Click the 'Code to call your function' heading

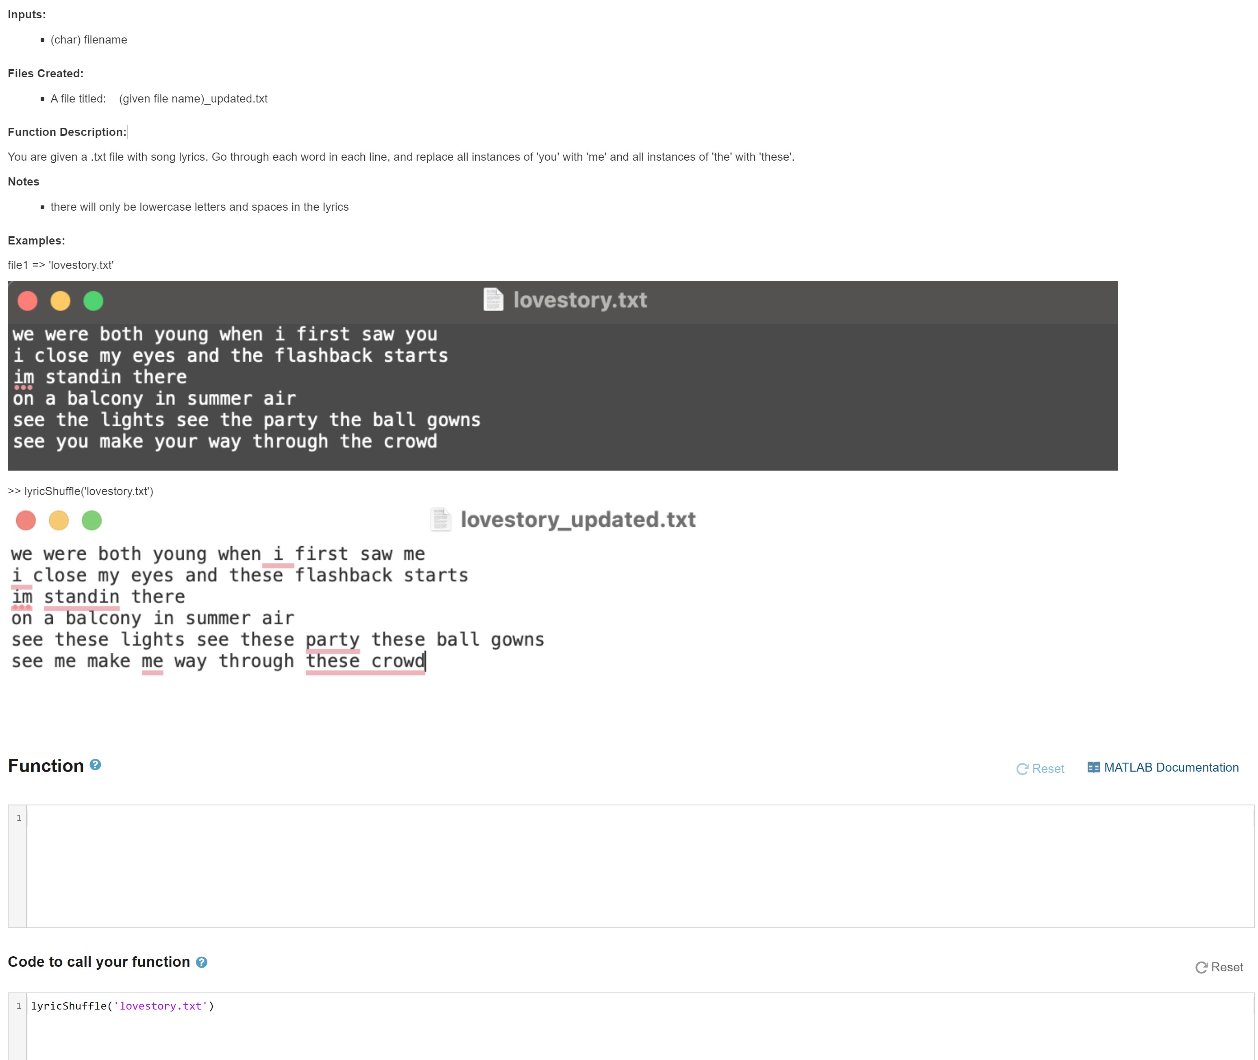[x=99, y=962]
